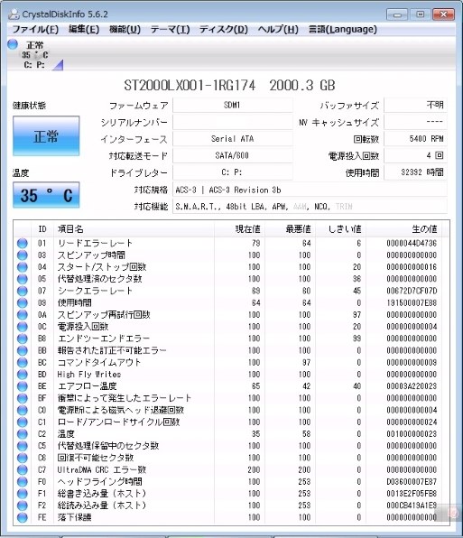Click the blue triangle next to C: P:
Viewport: 463px width, 538px height.
point(59,65)
